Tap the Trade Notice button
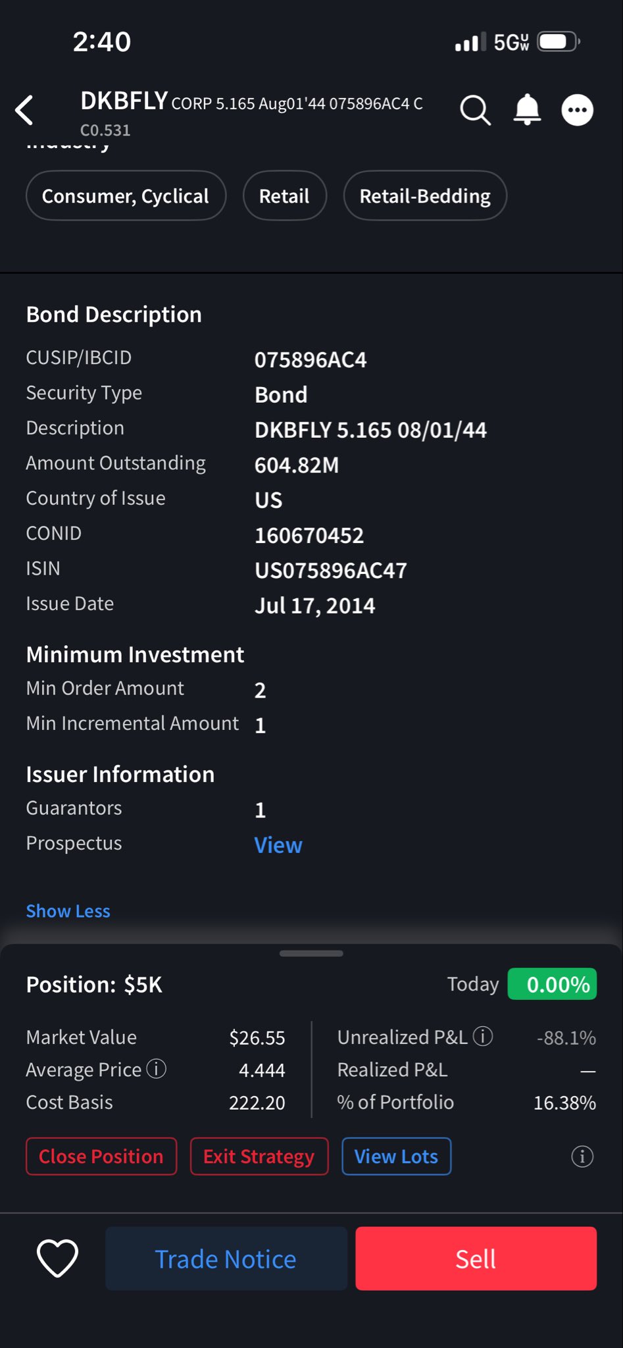 tap(226, 1258)
